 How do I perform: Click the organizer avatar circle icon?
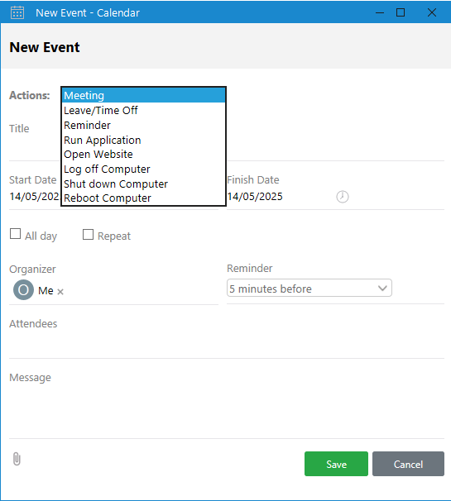tap(23, 290)
